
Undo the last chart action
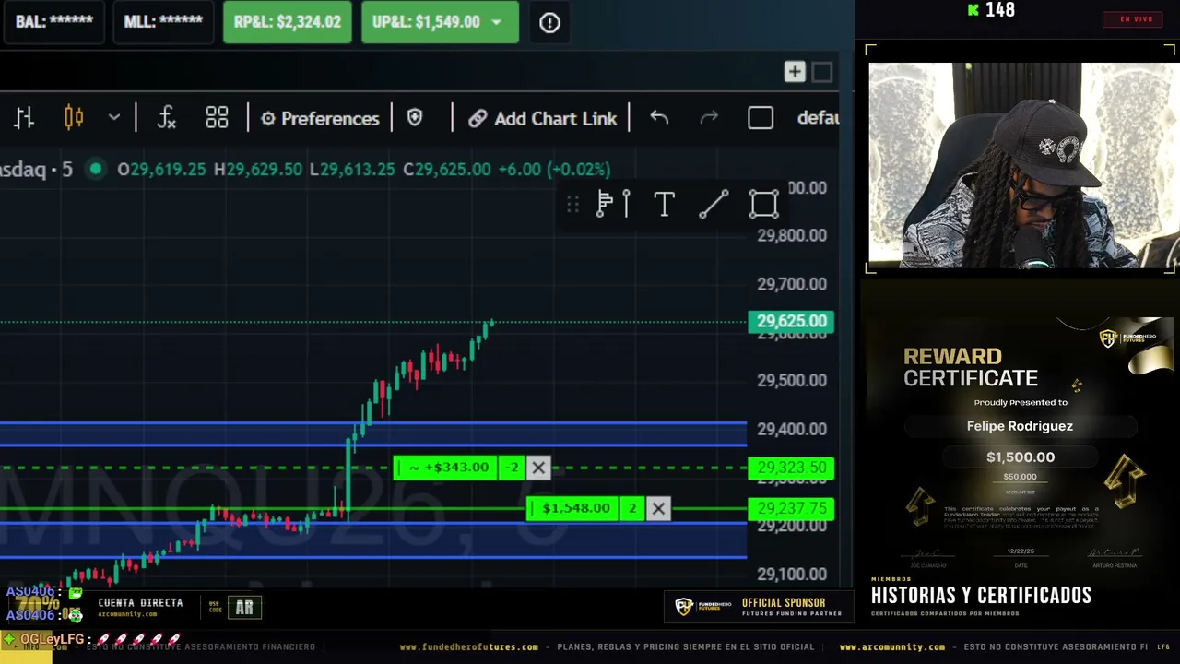tap(659, 118)
